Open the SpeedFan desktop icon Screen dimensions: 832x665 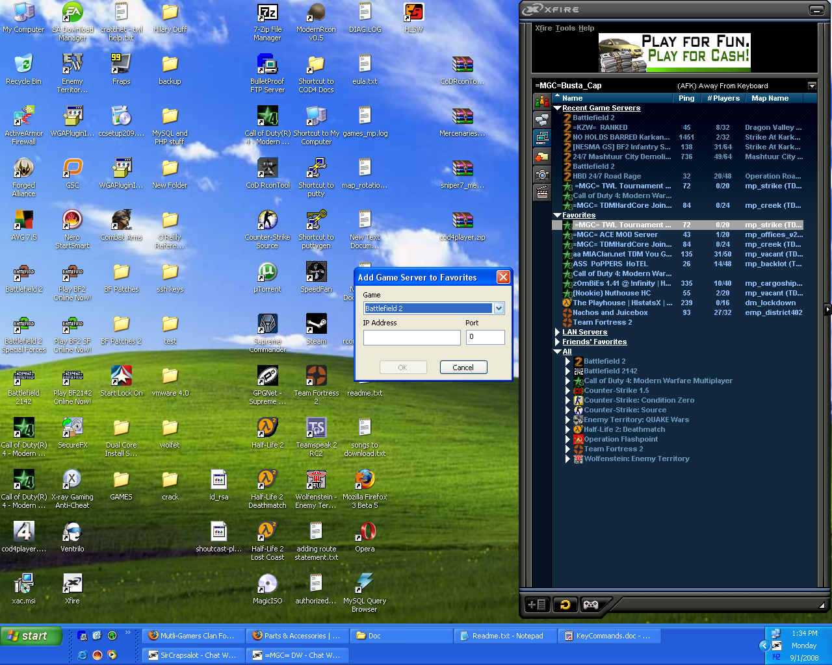(x=317, y=277)
